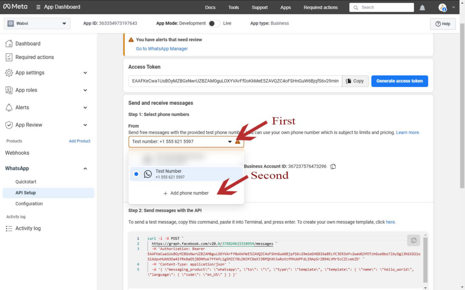465x290 pixels.
Task: Click the search magnifier icon
Action: pos(356,7)
